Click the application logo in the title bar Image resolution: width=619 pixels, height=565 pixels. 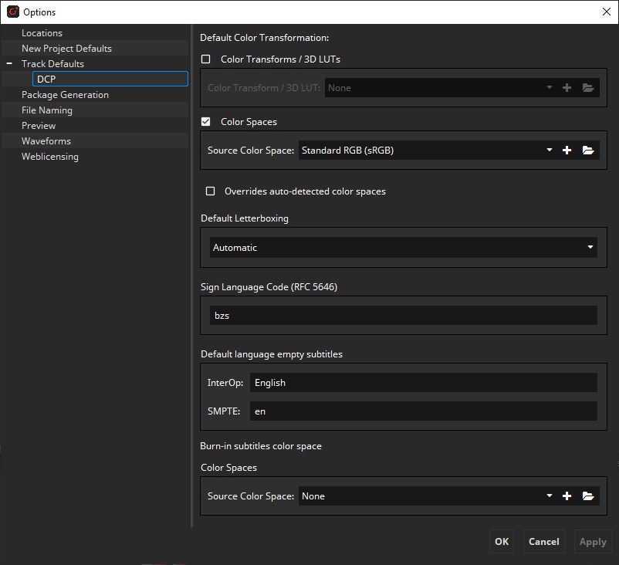tap(12, 12)
